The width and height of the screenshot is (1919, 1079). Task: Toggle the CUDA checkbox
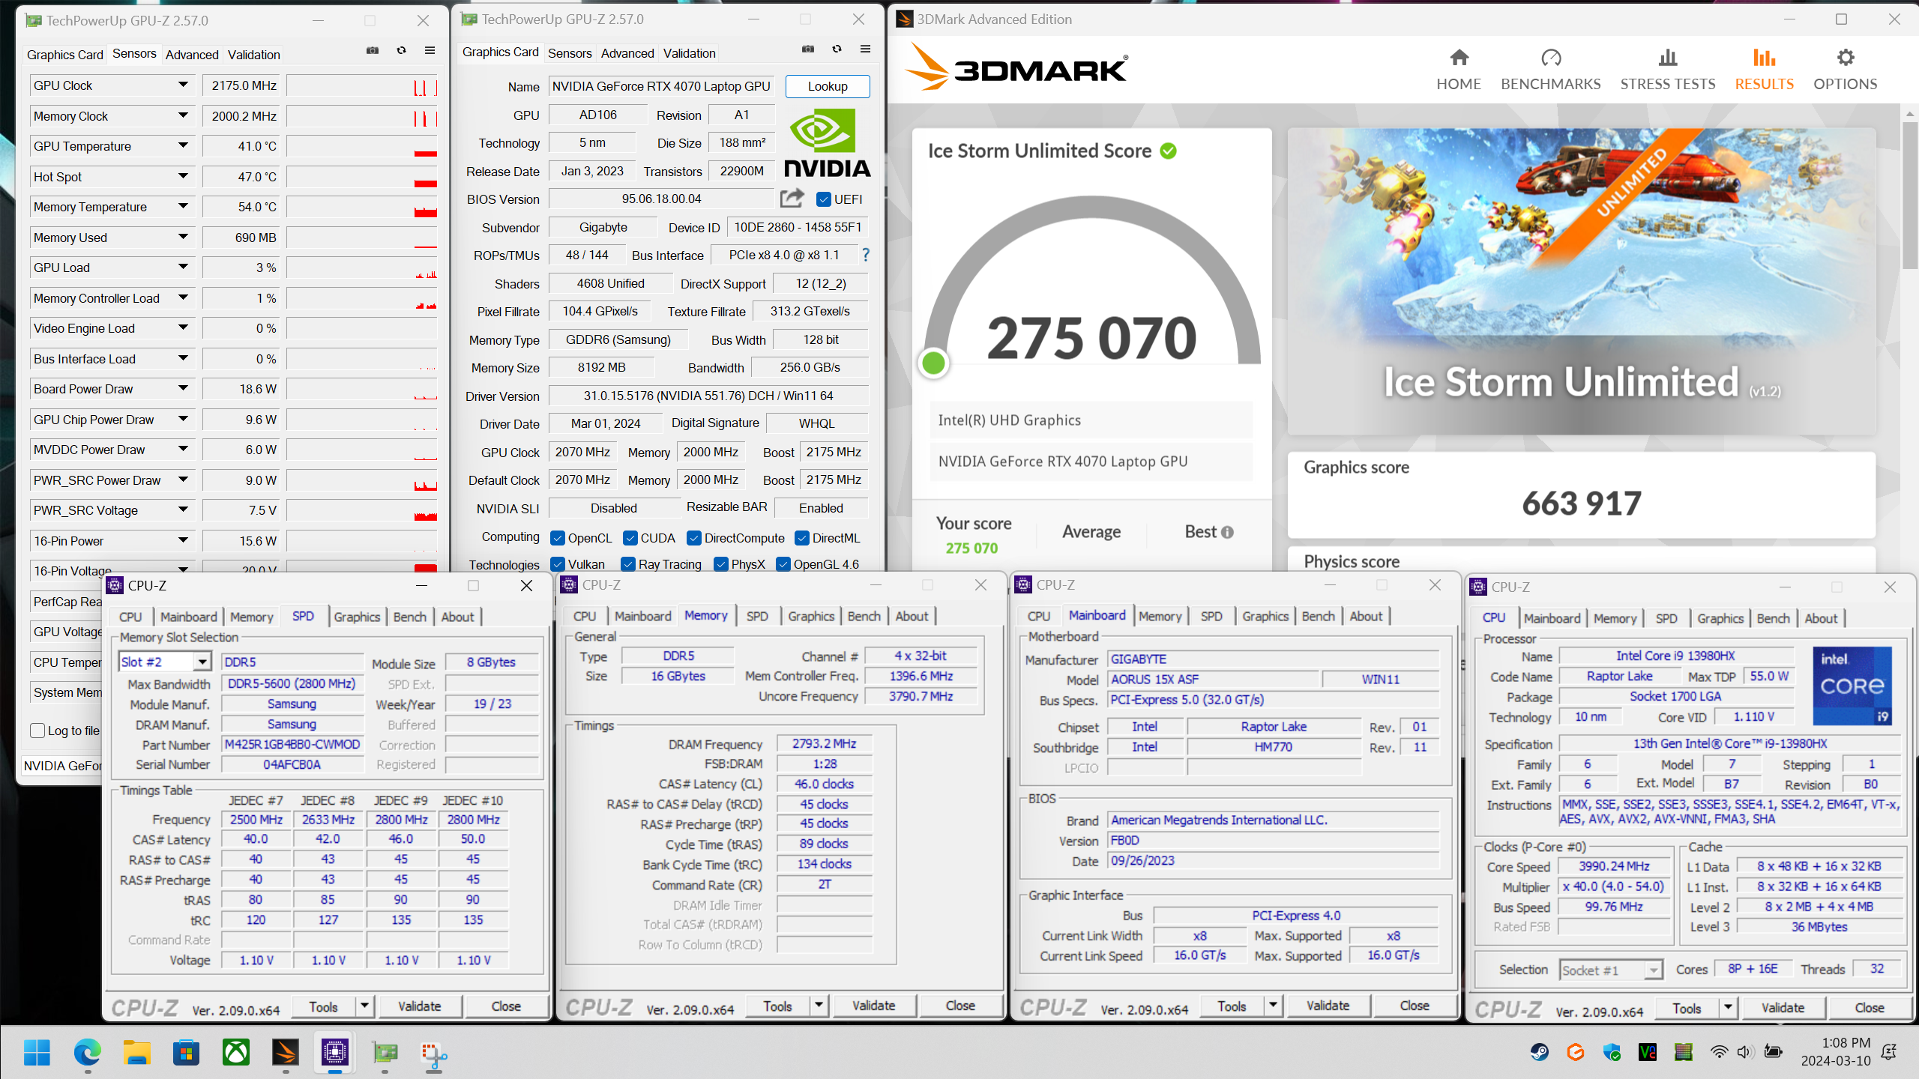(x=630, y=538)
